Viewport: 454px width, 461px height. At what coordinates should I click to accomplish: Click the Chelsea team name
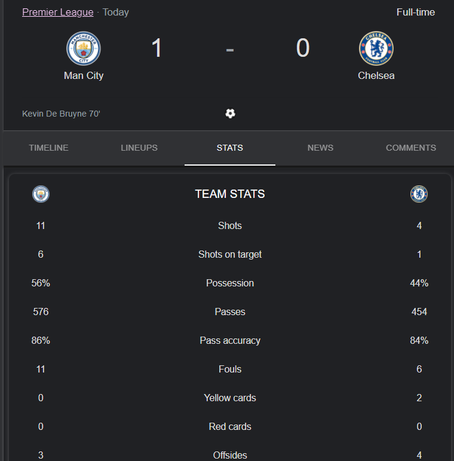tap(376, 75)
